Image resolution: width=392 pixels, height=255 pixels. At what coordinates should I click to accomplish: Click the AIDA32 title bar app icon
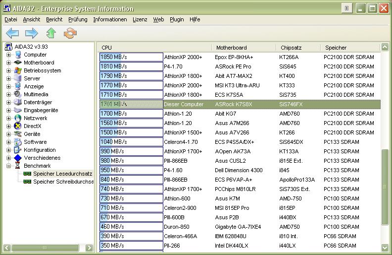coord(7,8)
